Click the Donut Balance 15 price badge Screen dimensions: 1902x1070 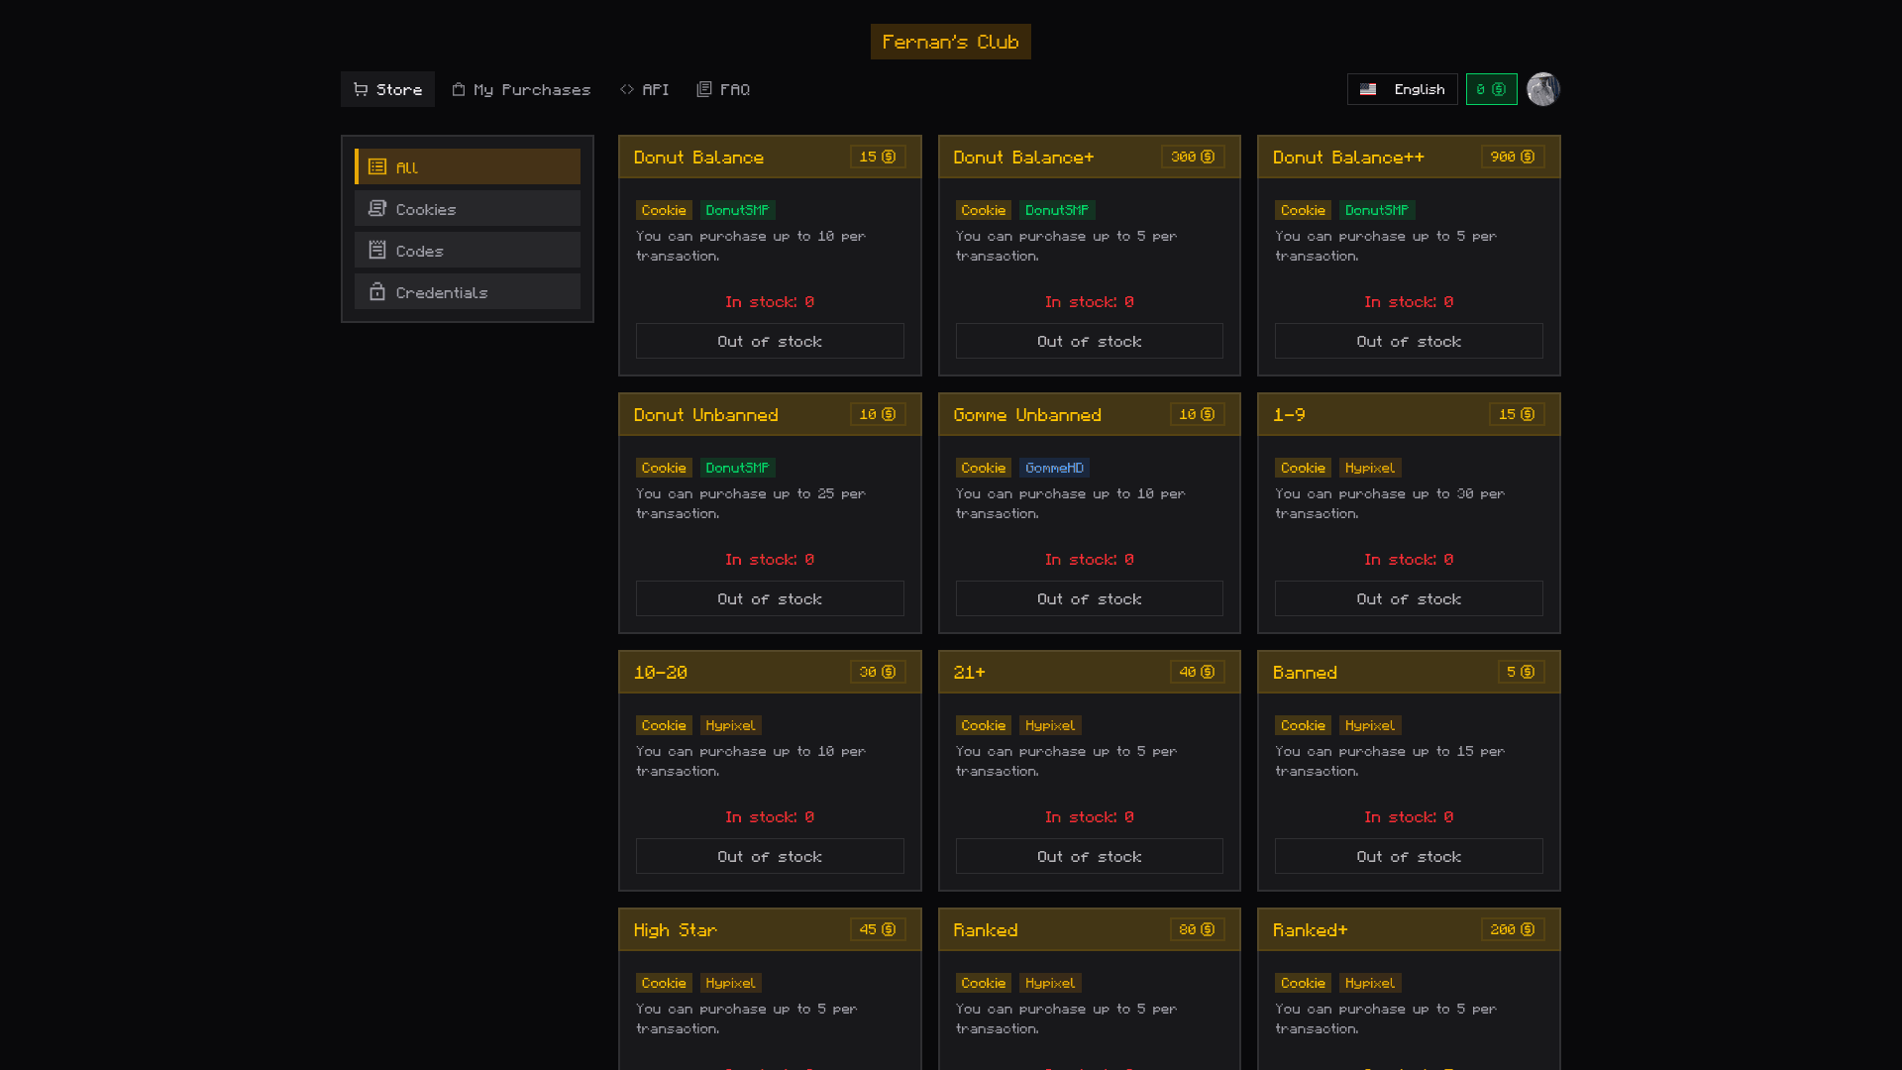(x=878, y=157)
